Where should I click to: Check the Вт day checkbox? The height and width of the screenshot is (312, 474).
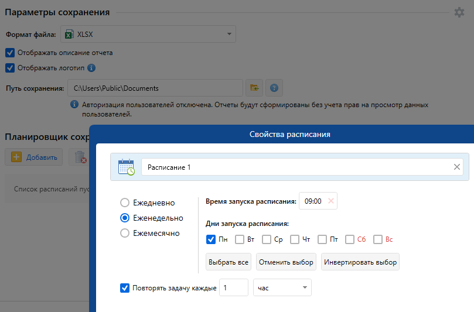tap(240, 239)
